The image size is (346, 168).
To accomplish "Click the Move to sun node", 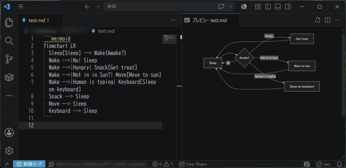I will point(302,66).
